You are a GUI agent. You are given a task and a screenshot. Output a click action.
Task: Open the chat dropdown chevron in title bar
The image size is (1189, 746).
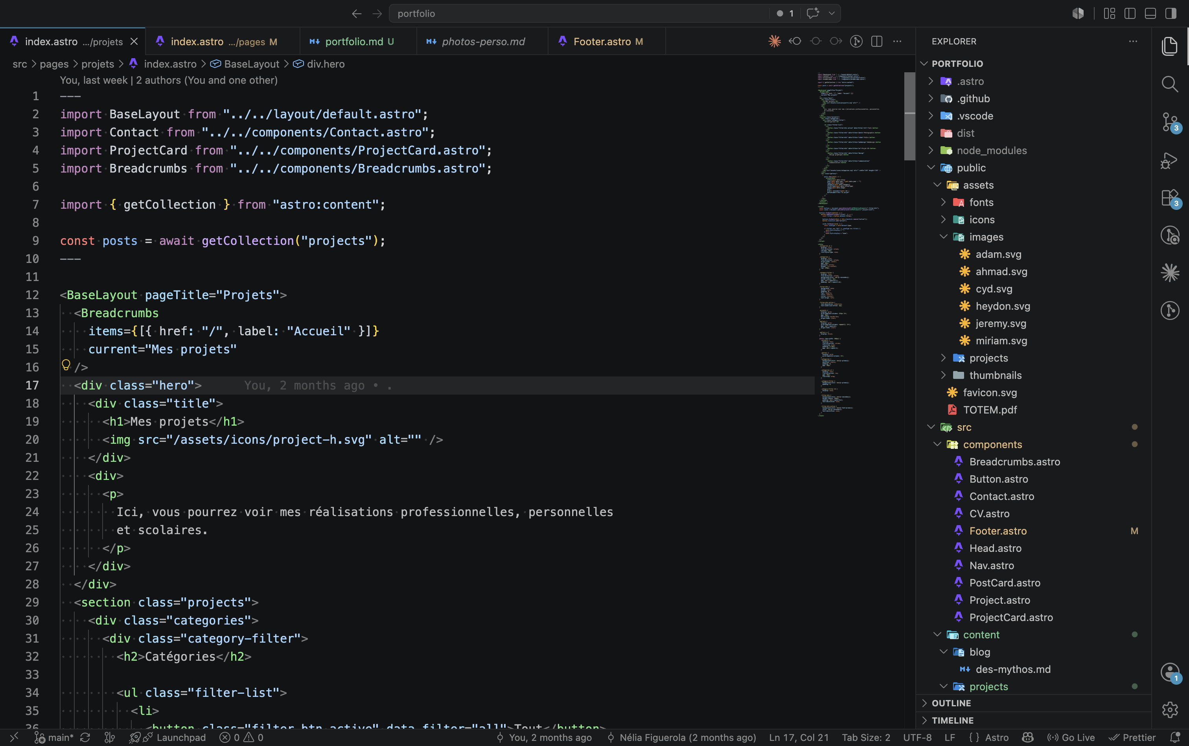pos(832,13)
